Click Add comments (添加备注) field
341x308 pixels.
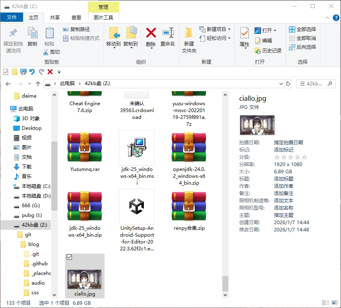(283, 194)
